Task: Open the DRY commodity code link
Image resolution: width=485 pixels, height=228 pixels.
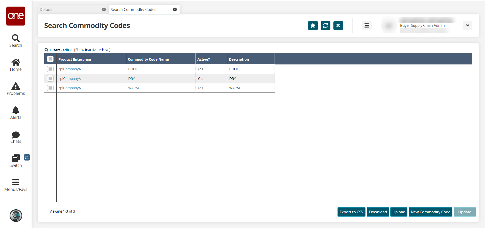Action: (x=131, y=79)
